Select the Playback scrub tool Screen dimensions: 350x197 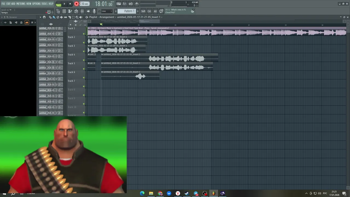tap(81, 17)
